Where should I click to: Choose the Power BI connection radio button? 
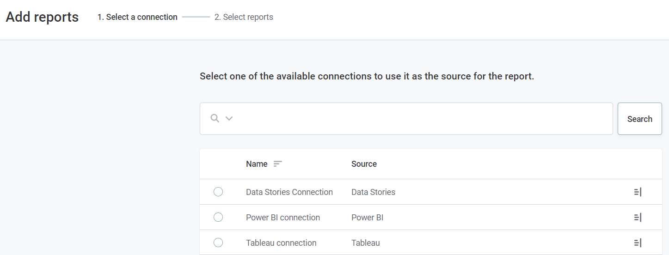pos(218,217)
